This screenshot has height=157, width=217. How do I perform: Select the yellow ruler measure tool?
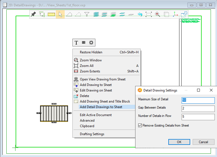[x=51, y=14]
